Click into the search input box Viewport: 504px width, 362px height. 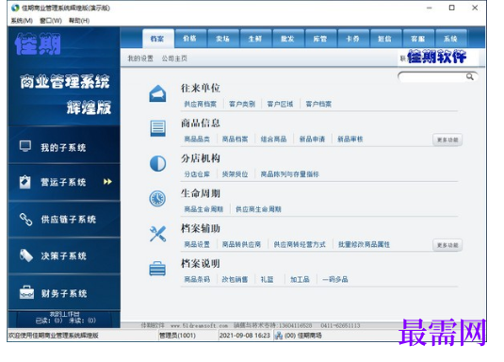coord(432,76)
